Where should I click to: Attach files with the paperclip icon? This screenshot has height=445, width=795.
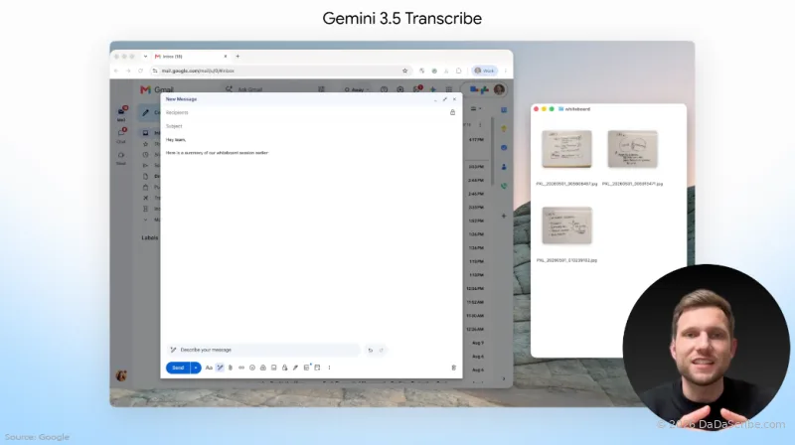point(231,368)
